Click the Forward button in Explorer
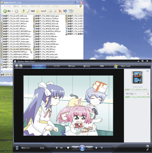 click(x=16, y=11)
